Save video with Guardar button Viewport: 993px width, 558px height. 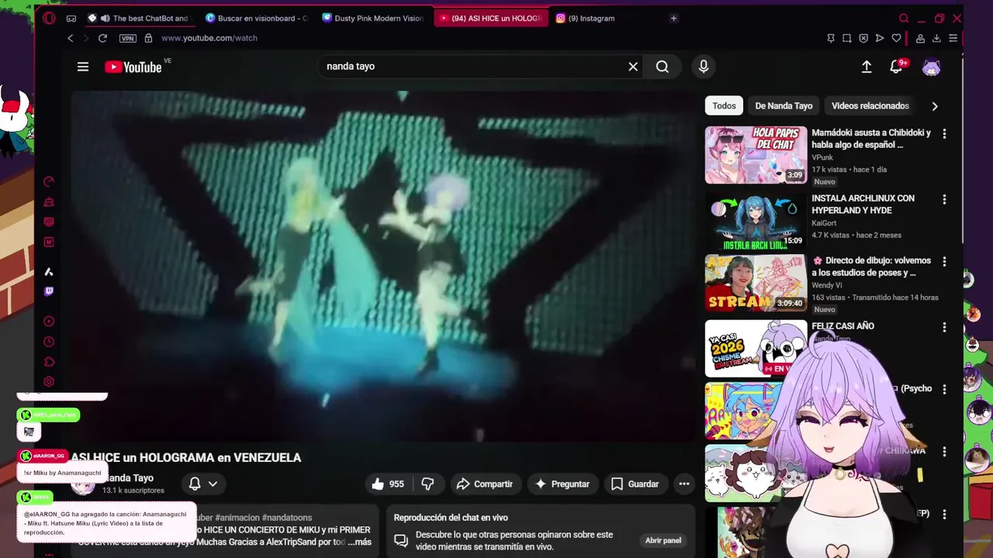pyautogui.click(x=635, y=484)
